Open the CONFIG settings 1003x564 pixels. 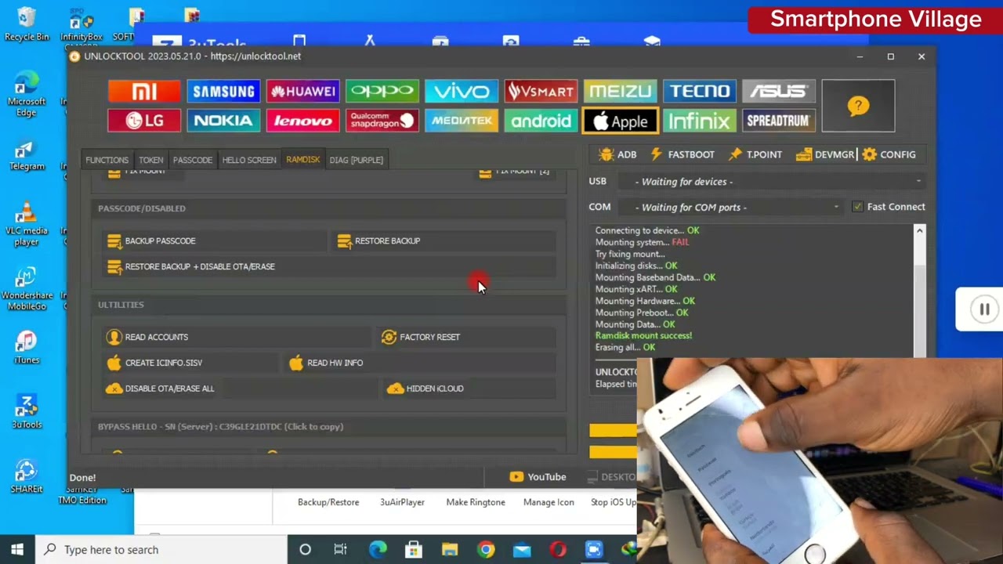tap(889, 154)
